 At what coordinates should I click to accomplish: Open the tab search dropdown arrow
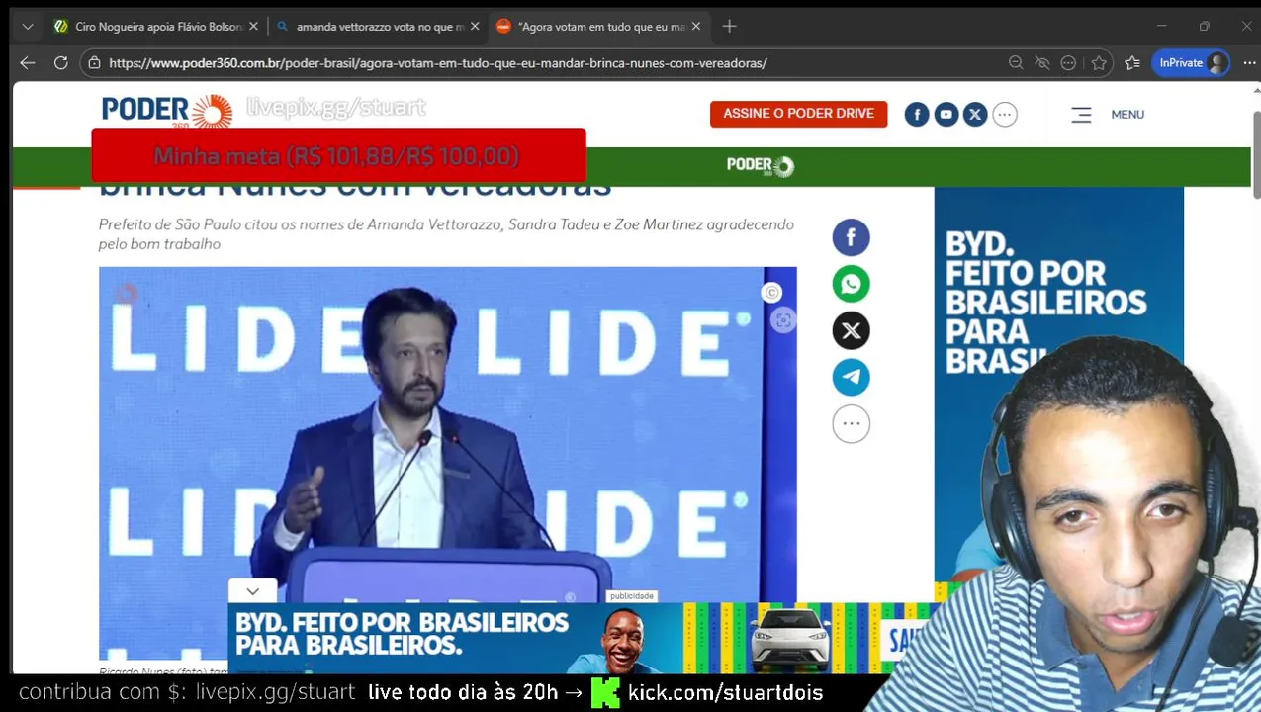click(x=28, y=27)
